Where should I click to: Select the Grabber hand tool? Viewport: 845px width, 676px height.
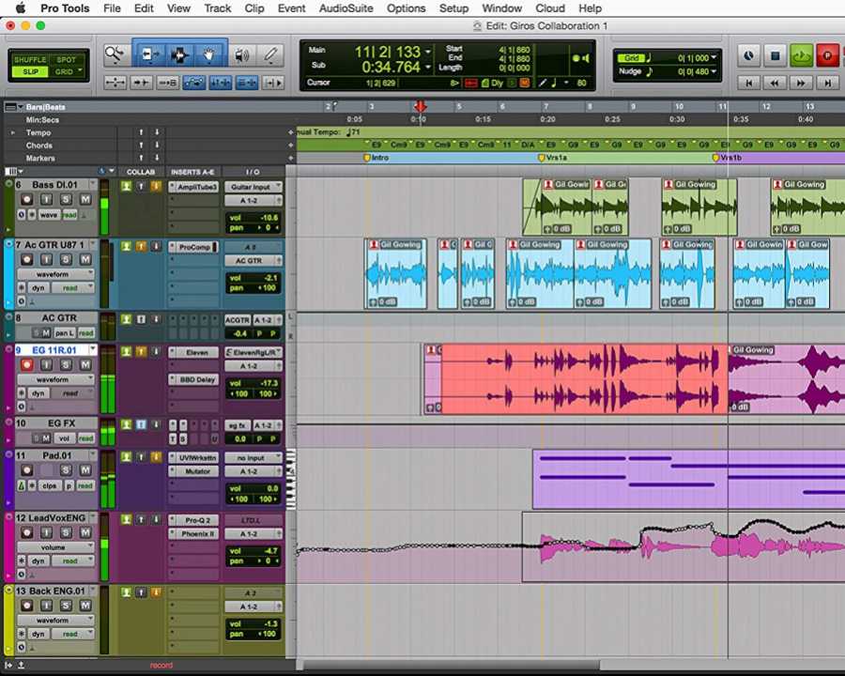tap(210, 55)
